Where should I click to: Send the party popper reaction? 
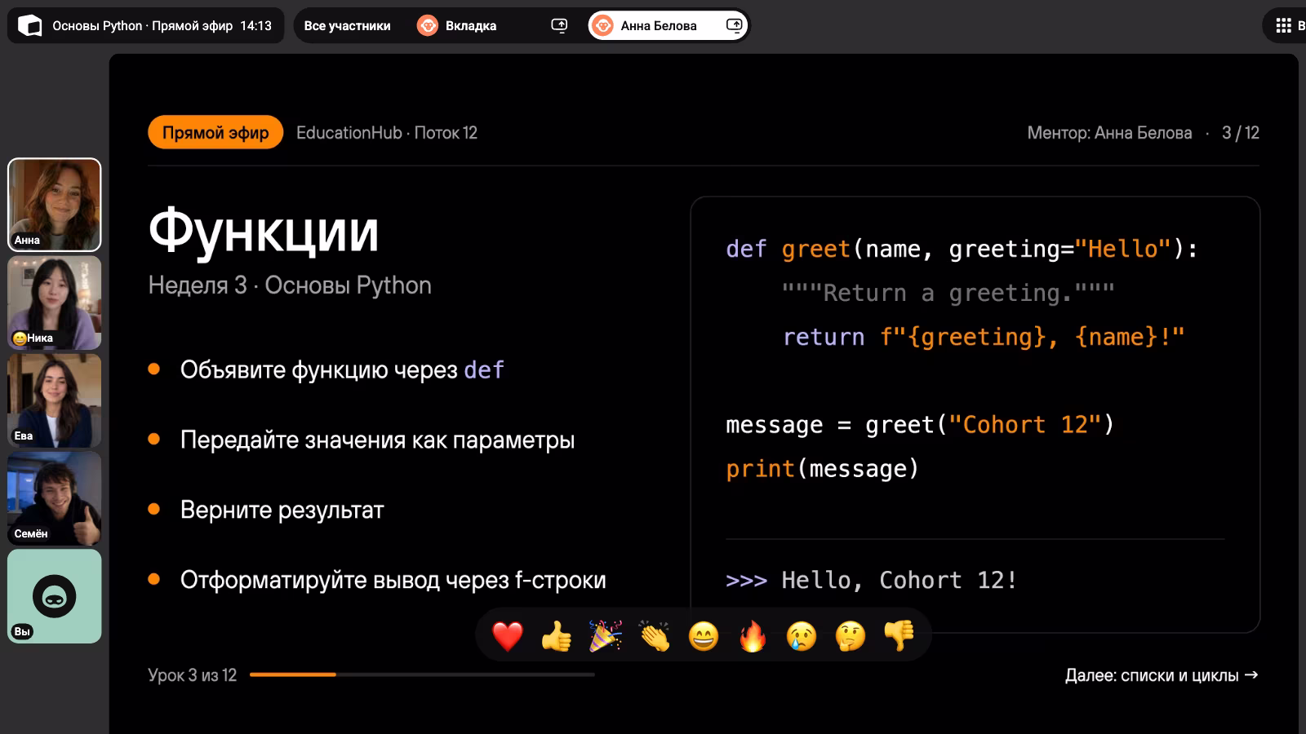(x=606, y=636)
